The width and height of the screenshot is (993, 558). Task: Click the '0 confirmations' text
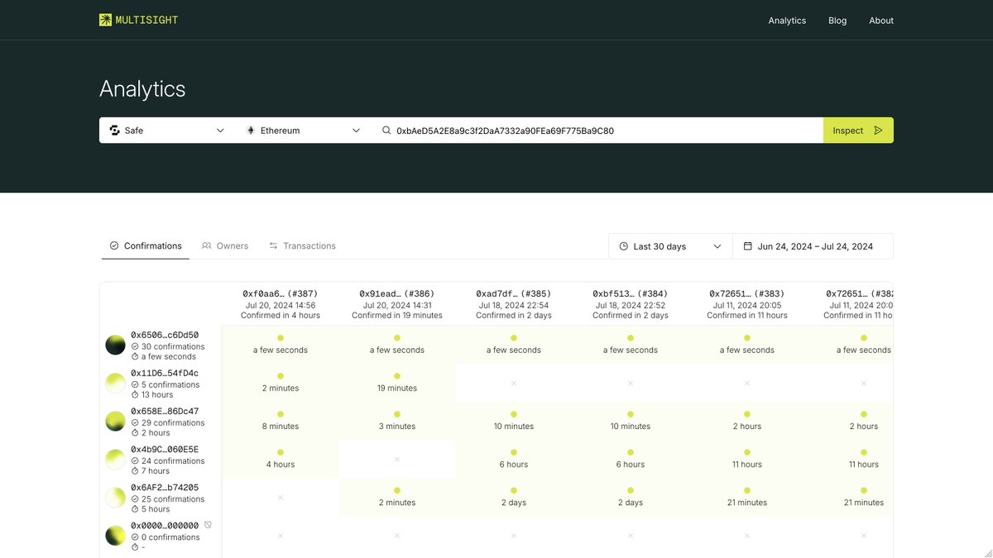[x=170, y=537]
